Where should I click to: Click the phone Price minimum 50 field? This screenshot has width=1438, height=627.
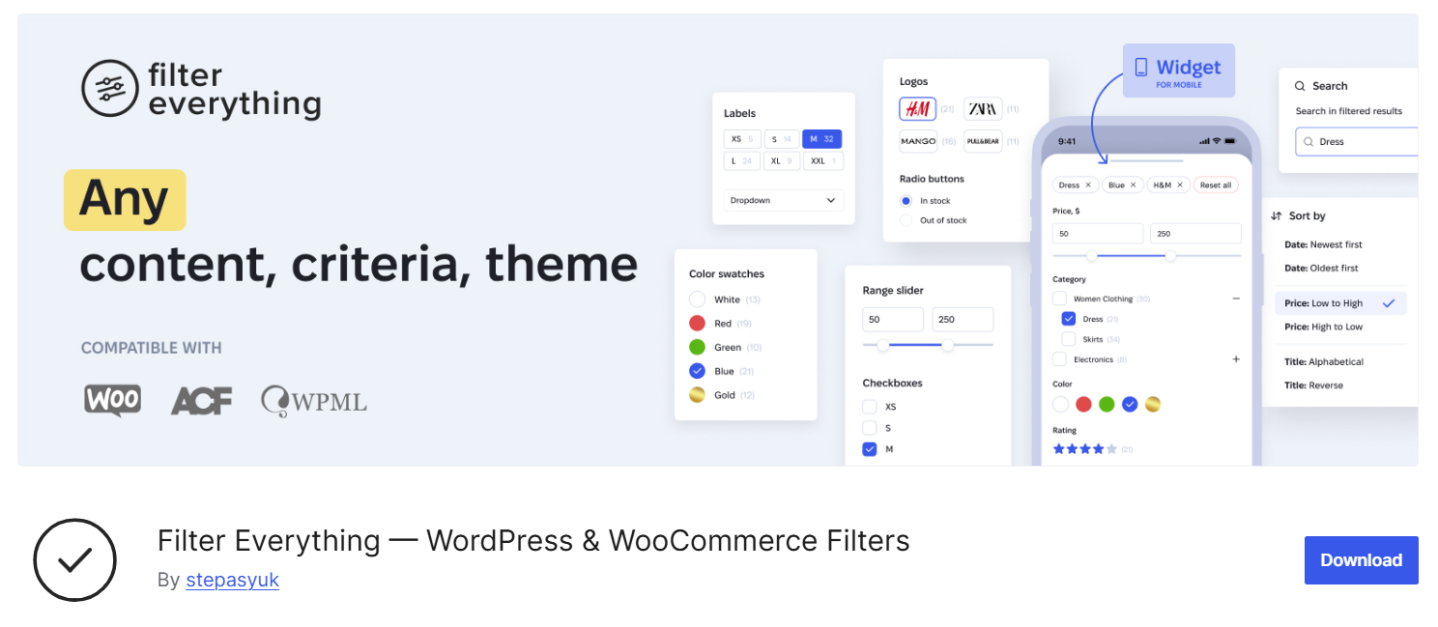(1098, 234)
